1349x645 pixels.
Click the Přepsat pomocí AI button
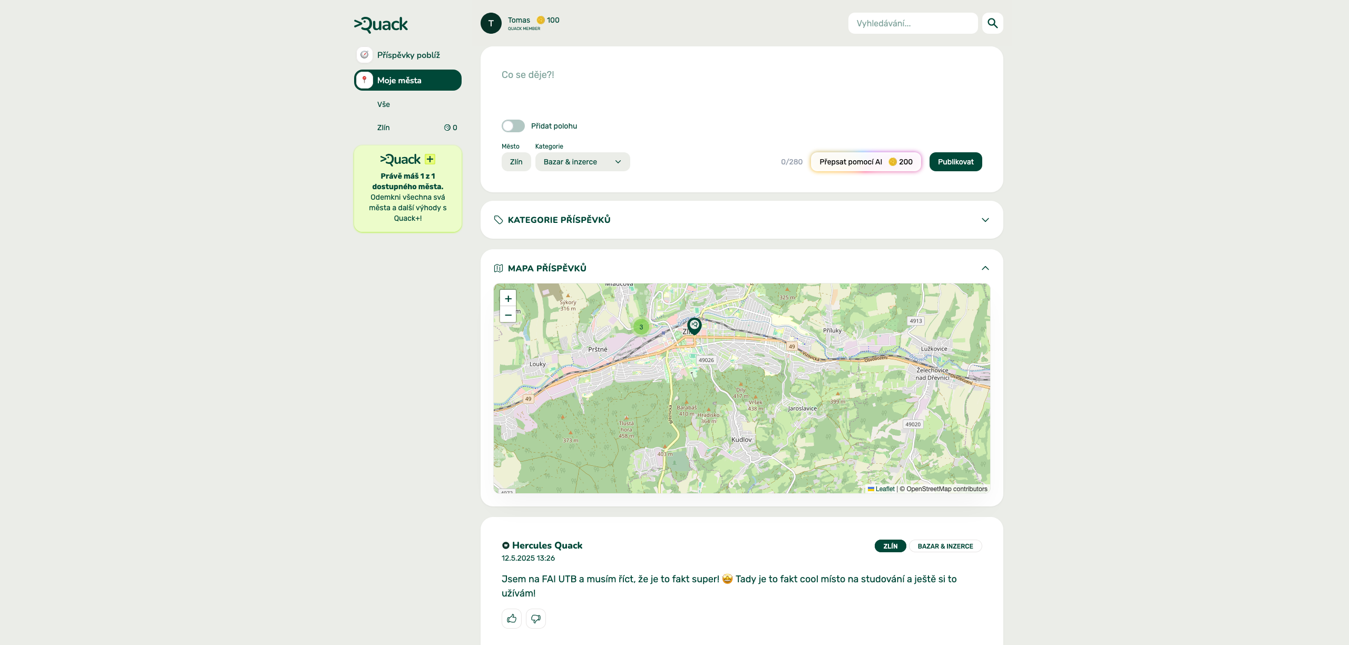click(x=865, y=162)
